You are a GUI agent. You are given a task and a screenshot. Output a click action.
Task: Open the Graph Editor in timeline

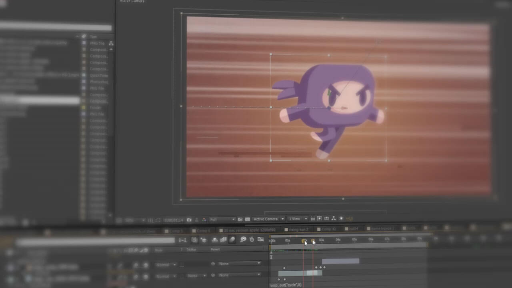pos(261,240)
